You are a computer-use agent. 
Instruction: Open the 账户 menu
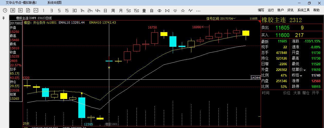point(280,10)
